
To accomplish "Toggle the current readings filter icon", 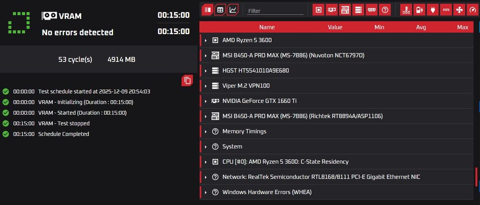I will pos(446,10).
